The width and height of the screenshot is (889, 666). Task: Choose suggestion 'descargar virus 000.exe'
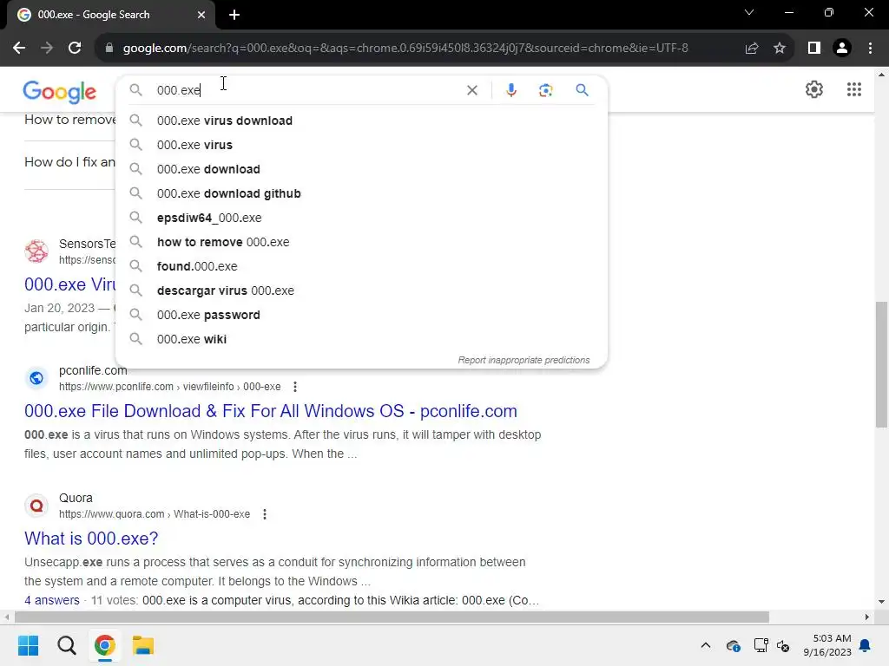[x=361, y=291]
